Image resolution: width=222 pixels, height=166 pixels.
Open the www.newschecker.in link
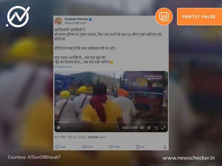[188, 158]
